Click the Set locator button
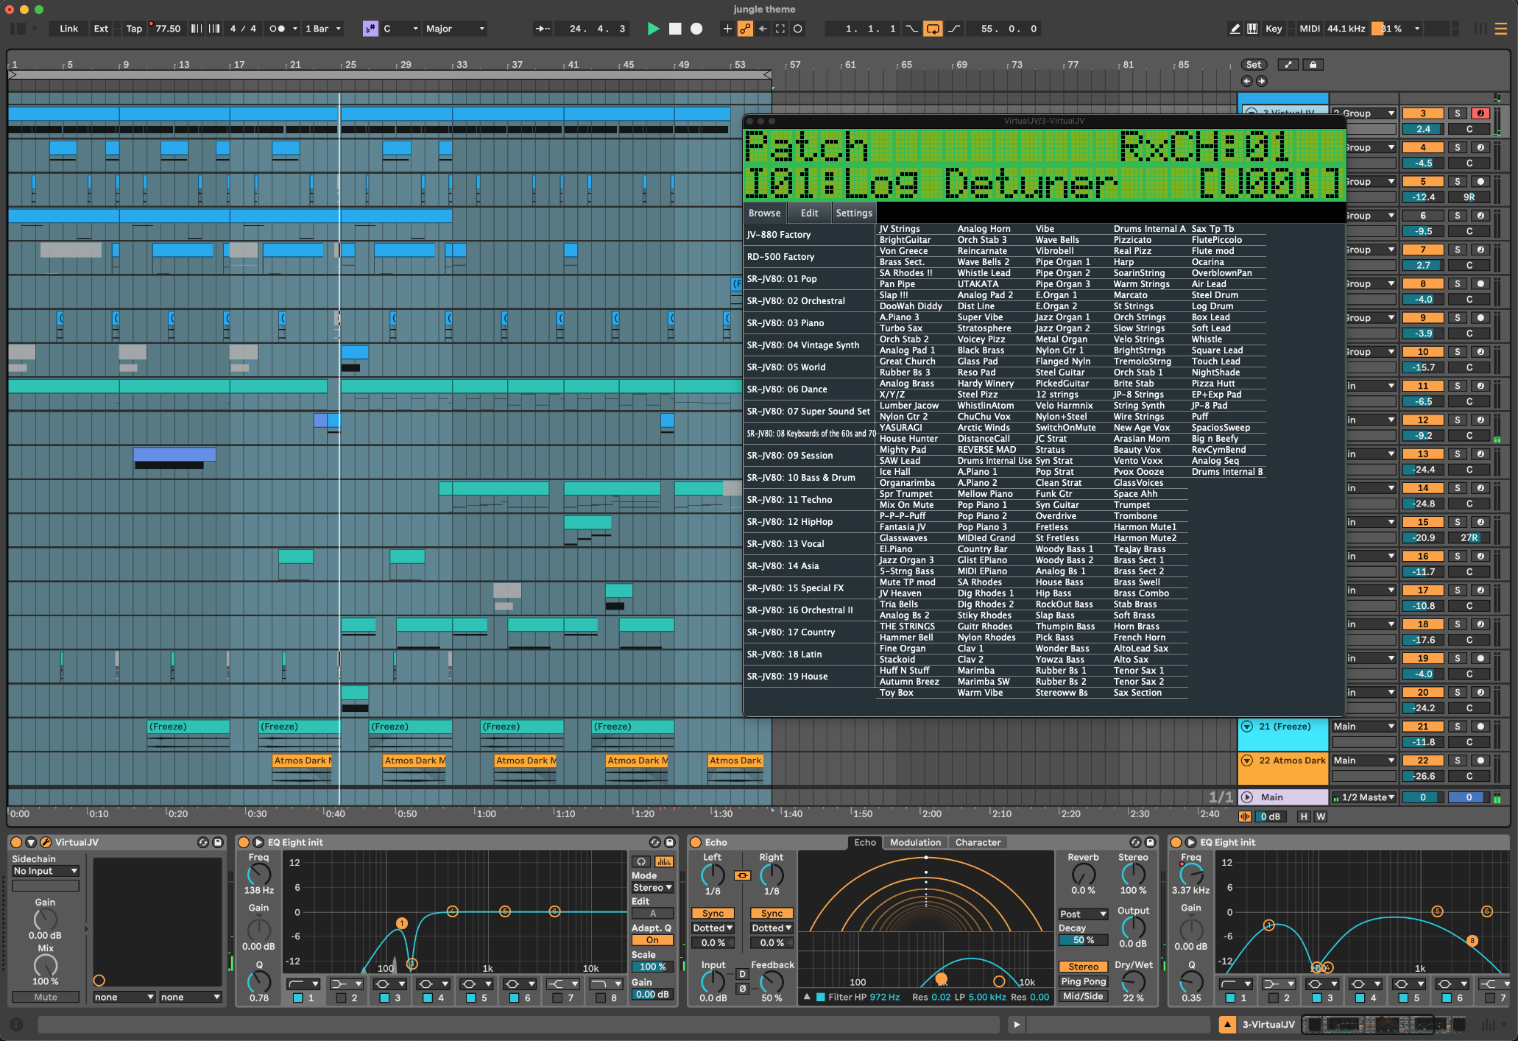This screenshot has height=1041, width=1518. pos(1253,65)
